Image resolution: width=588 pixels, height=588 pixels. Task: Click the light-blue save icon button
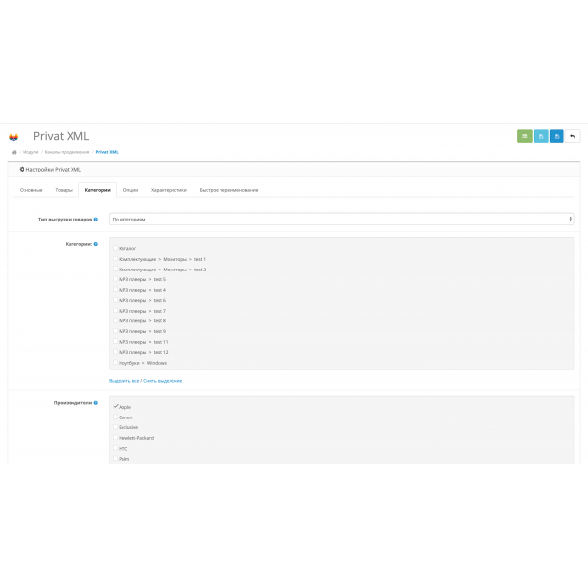point(541,136)
